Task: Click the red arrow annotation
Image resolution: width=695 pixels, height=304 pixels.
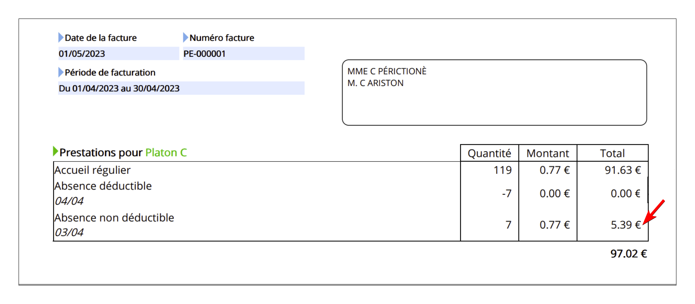Action: [654, 212]
